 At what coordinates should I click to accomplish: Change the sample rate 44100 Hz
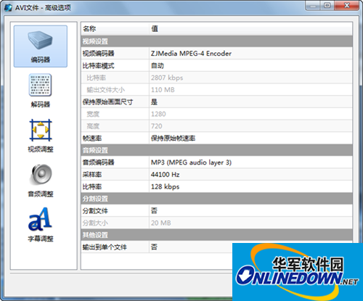click(165, 174)
